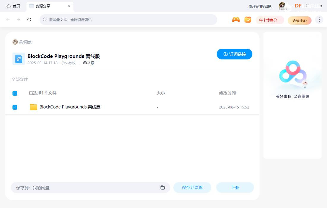Click the window close X button
The image size is (327, 208).
pyautogui.click(x=321, y=6)
